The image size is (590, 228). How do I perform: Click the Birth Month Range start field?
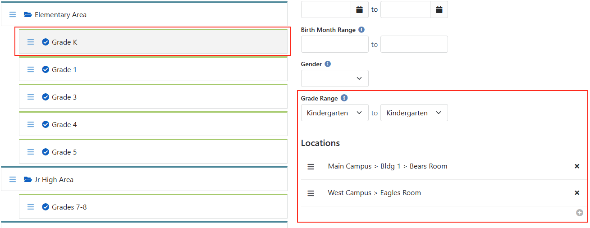click(335, 44)
